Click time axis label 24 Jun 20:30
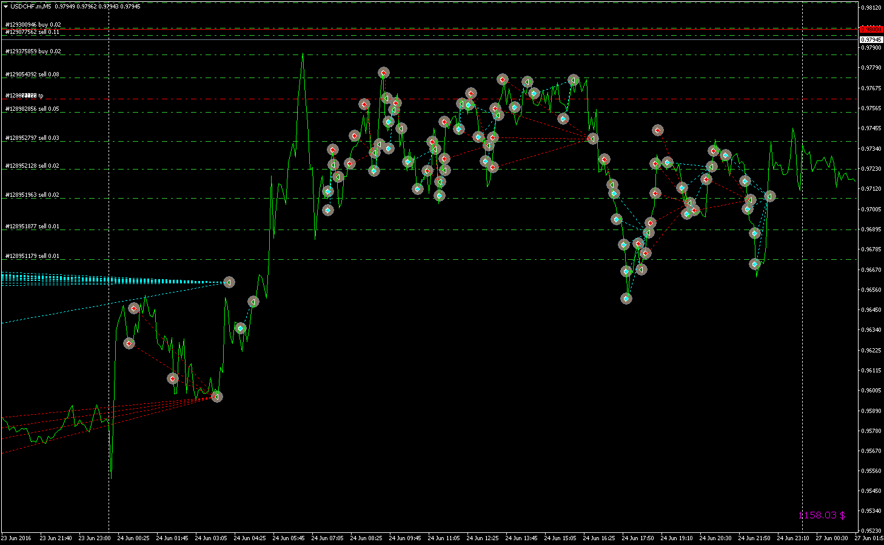The image size is (884, 545). (715, 538)
